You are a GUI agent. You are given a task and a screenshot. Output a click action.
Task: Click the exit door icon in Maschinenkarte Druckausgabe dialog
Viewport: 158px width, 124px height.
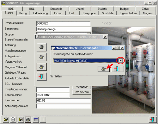[x=117, y=69]
